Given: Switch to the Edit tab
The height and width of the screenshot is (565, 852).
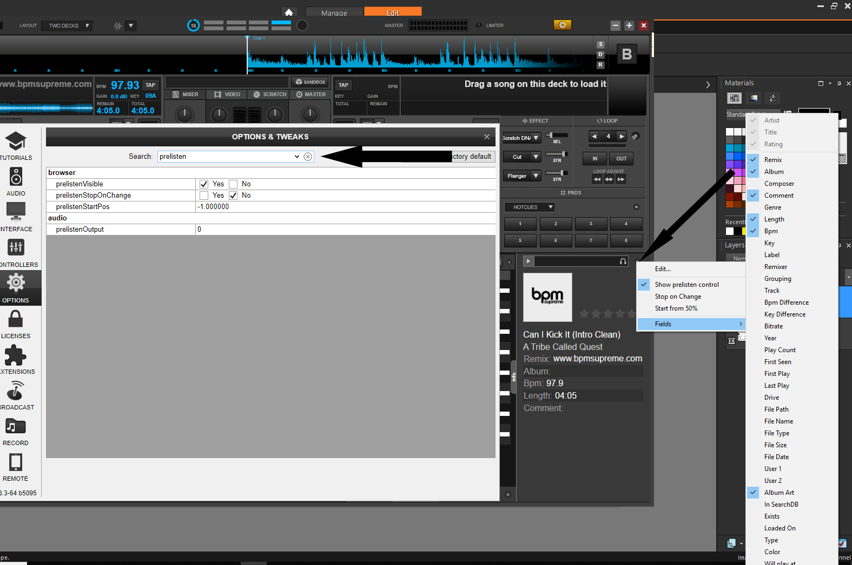Looking at the screenshot, I should [x=393, y=12].
